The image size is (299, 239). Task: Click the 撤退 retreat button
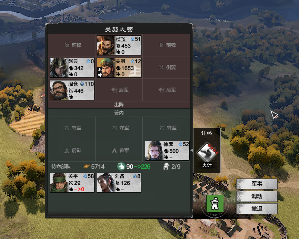[257, 209]
